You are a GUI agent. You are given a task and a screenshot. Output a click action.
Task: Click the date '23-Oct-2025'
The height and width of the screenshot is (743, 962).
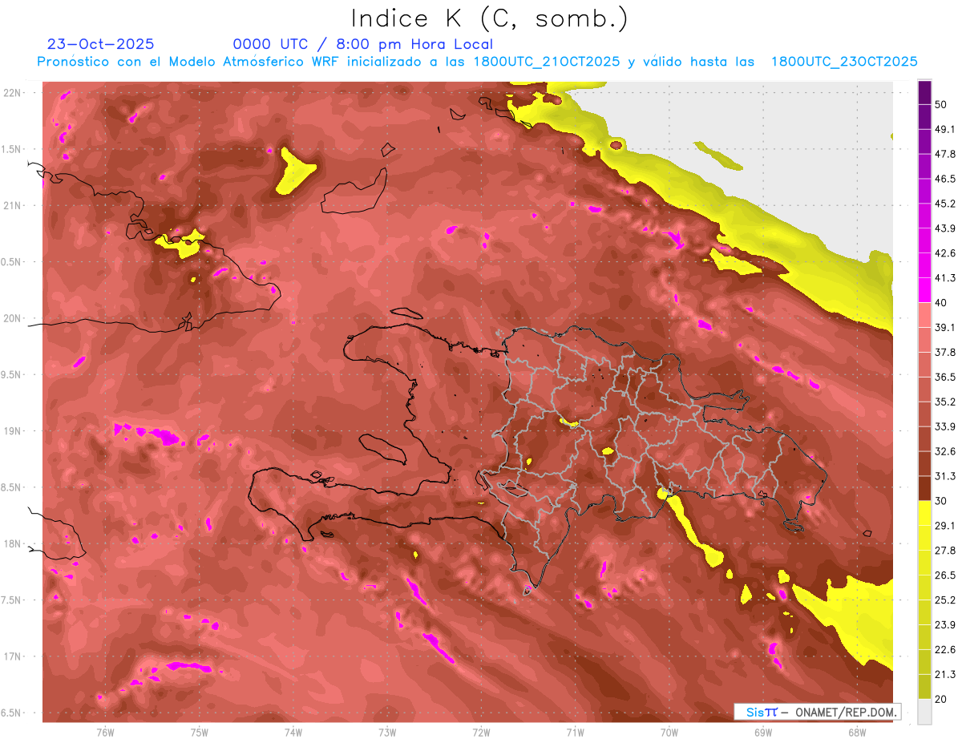[101, 44]
